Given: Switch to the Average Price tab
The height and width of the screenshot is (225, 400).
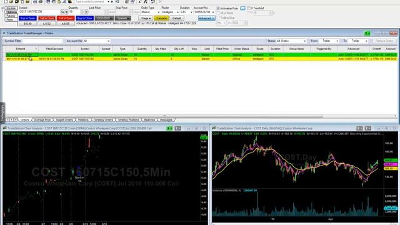Looking at the screenshot, I should coord(42,120).
